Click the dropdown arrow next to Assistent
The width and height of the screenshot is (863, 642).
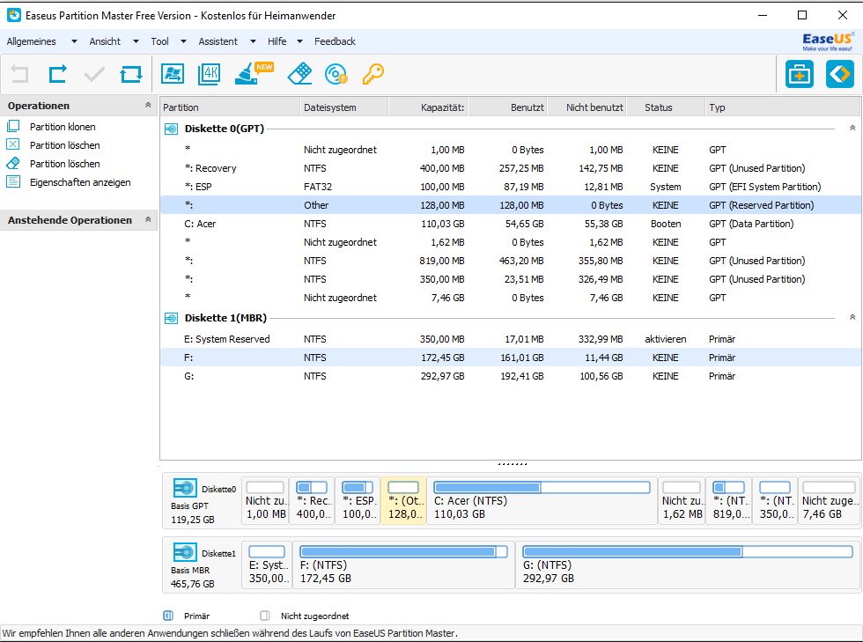click(x=254, y=41)
